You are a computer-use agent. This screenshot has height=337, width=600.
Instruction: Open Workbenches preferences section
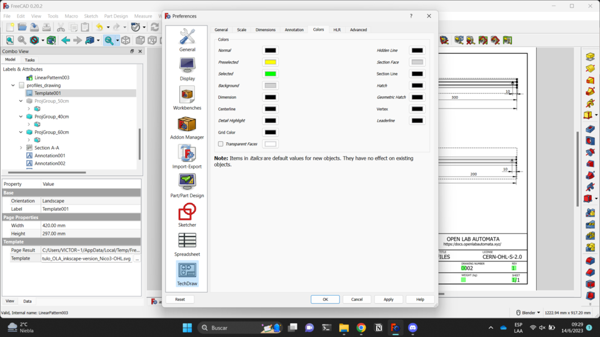point(187,98)
